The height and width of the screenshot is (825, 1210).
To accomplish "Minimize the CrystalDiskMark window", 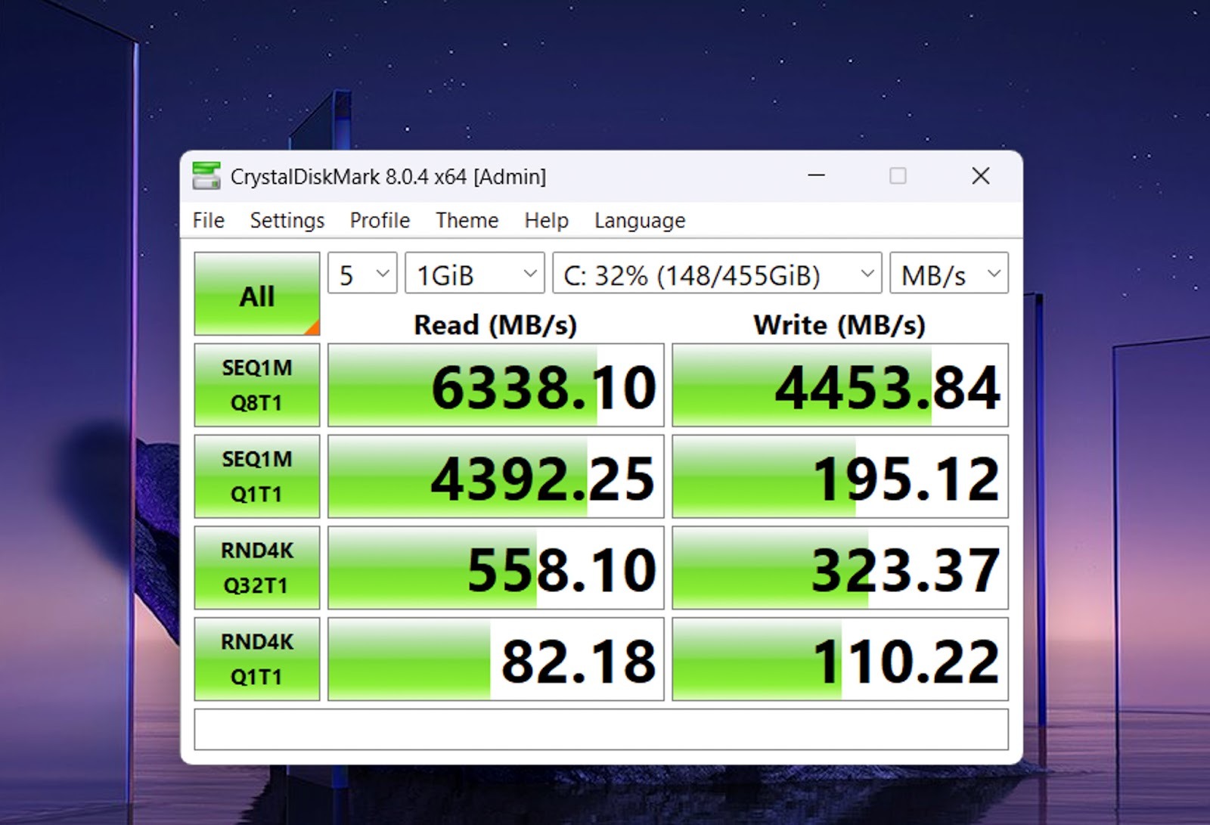I will (816, 176).
